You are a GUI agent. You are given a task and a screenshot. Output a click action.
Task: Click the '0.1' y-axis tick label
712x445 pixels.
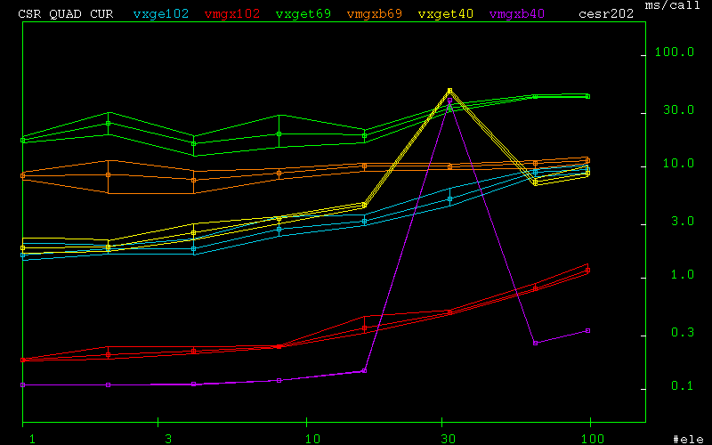(x=683, y=386)
